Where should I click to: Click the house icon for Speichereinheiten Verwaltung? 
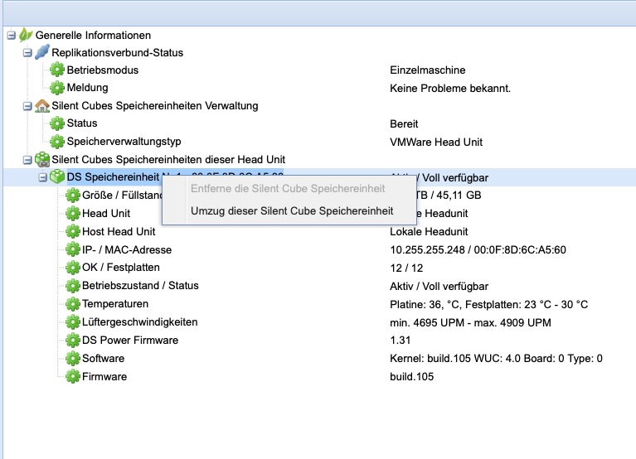[41, 105]
